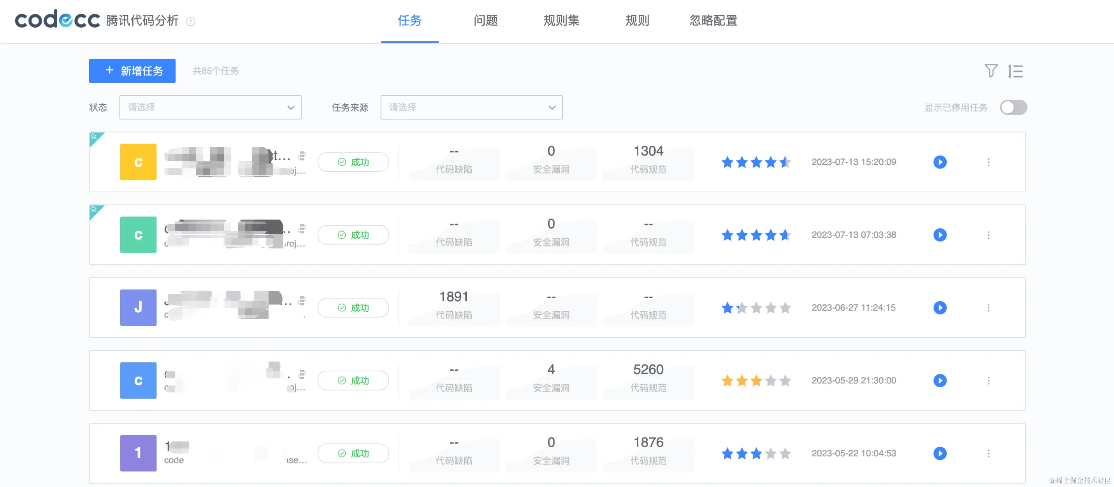Go to the 忽略配置 tab

pyautogui.click(x=713, y=20)
